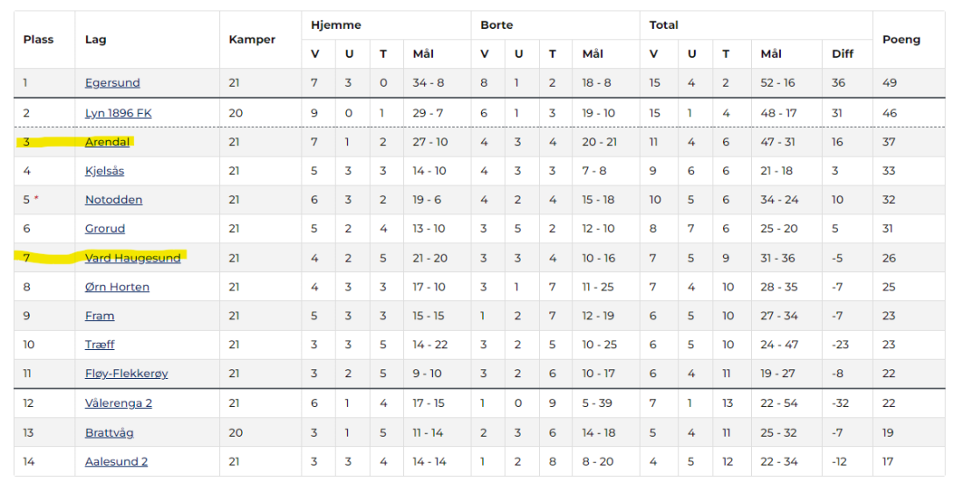Click the Lag column header

[96, 39]
